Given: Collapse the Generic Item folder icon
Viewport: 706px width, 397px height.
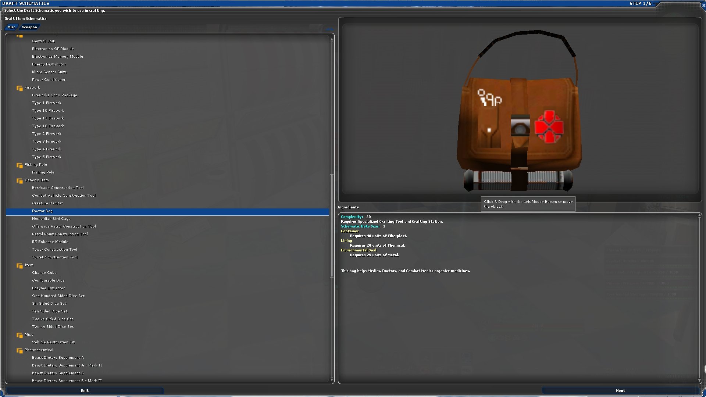Looking at the screenshot, I should point(19,181).
